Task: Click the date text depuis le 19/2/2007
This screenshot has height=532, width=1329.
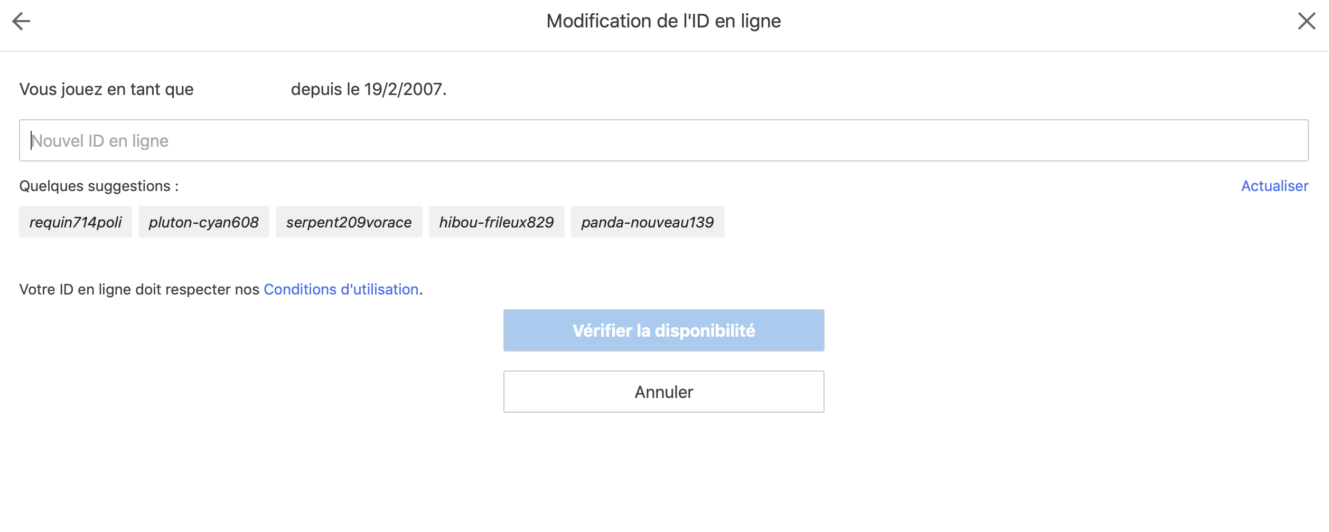Action: [369, 89]
